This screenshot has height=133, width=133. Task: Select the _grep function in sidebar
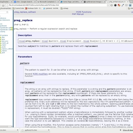pos(3,39)
